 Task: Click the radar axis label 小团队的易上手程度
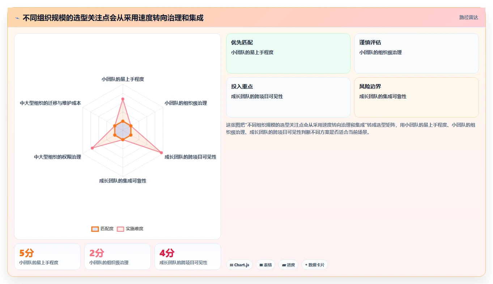point(123,79)
